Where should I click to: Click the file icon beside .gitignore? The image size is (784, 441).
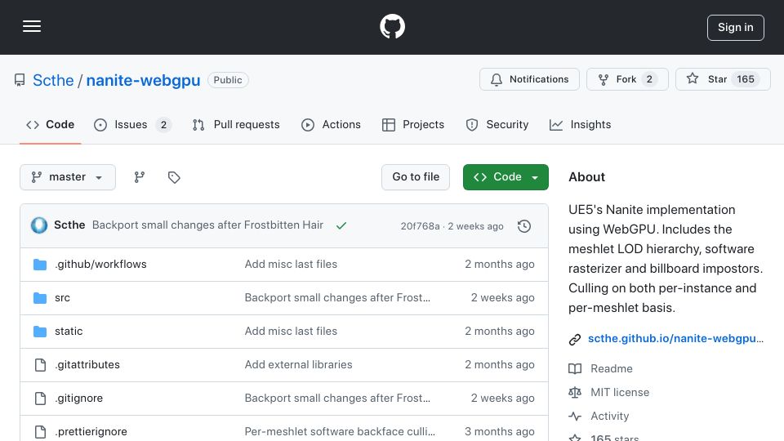pyautogui.click(x=40, y=399)
